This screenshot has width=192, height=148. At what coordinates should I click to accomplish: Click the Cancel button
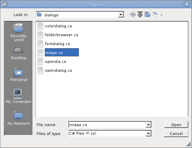pos(176,134)
